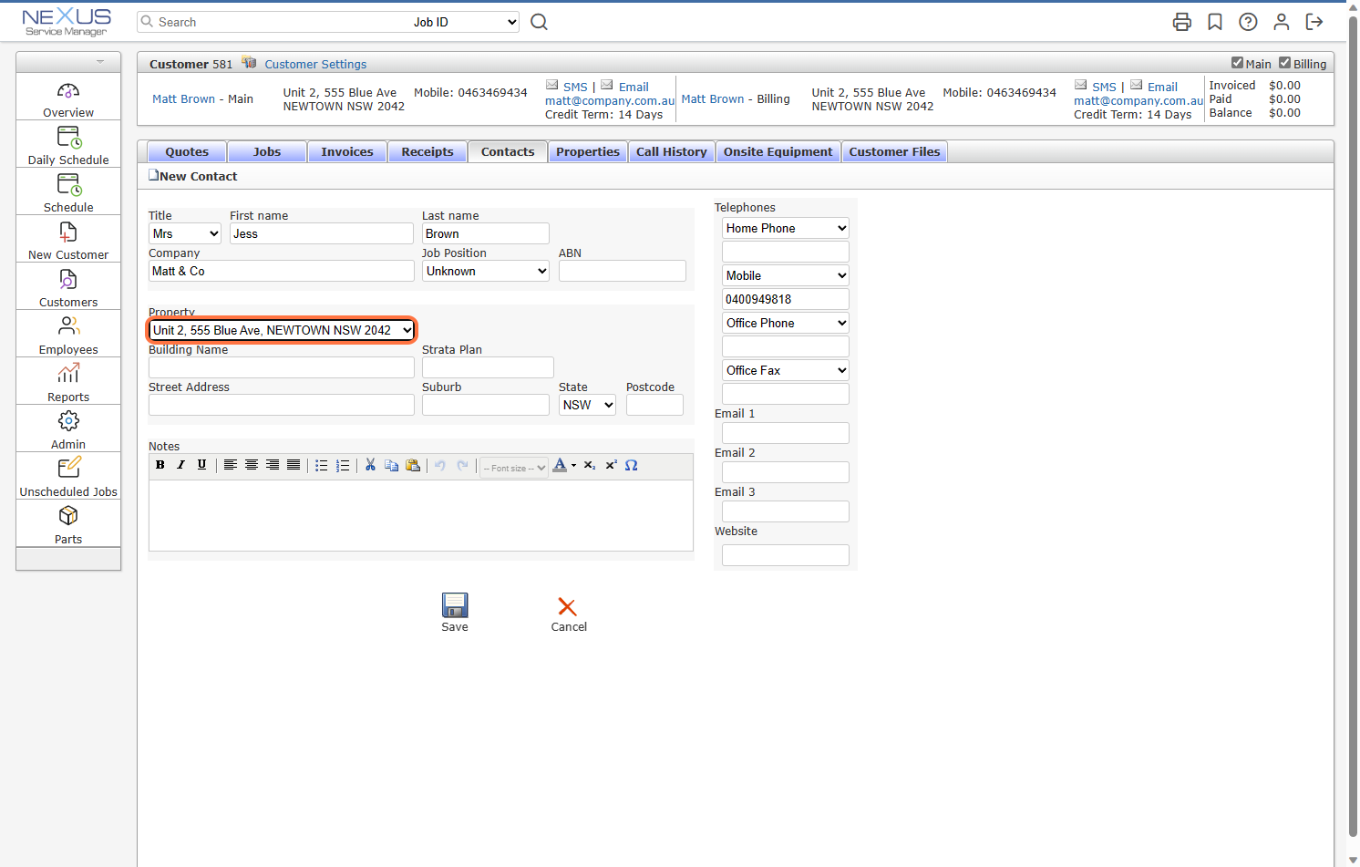Click the ABN input field
Viewport: 1360px width, 867px height.
pyautogui.click(x=622, y=270)
